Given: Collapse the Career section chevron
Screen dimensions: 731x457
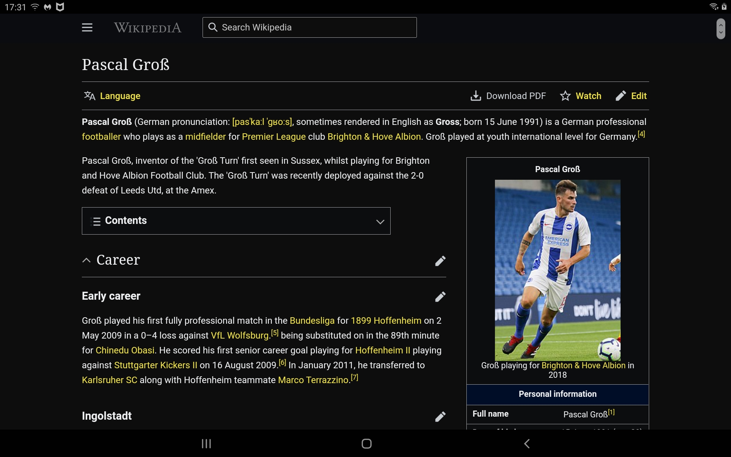Looking at the screenshot, I should tap(86, 260).
